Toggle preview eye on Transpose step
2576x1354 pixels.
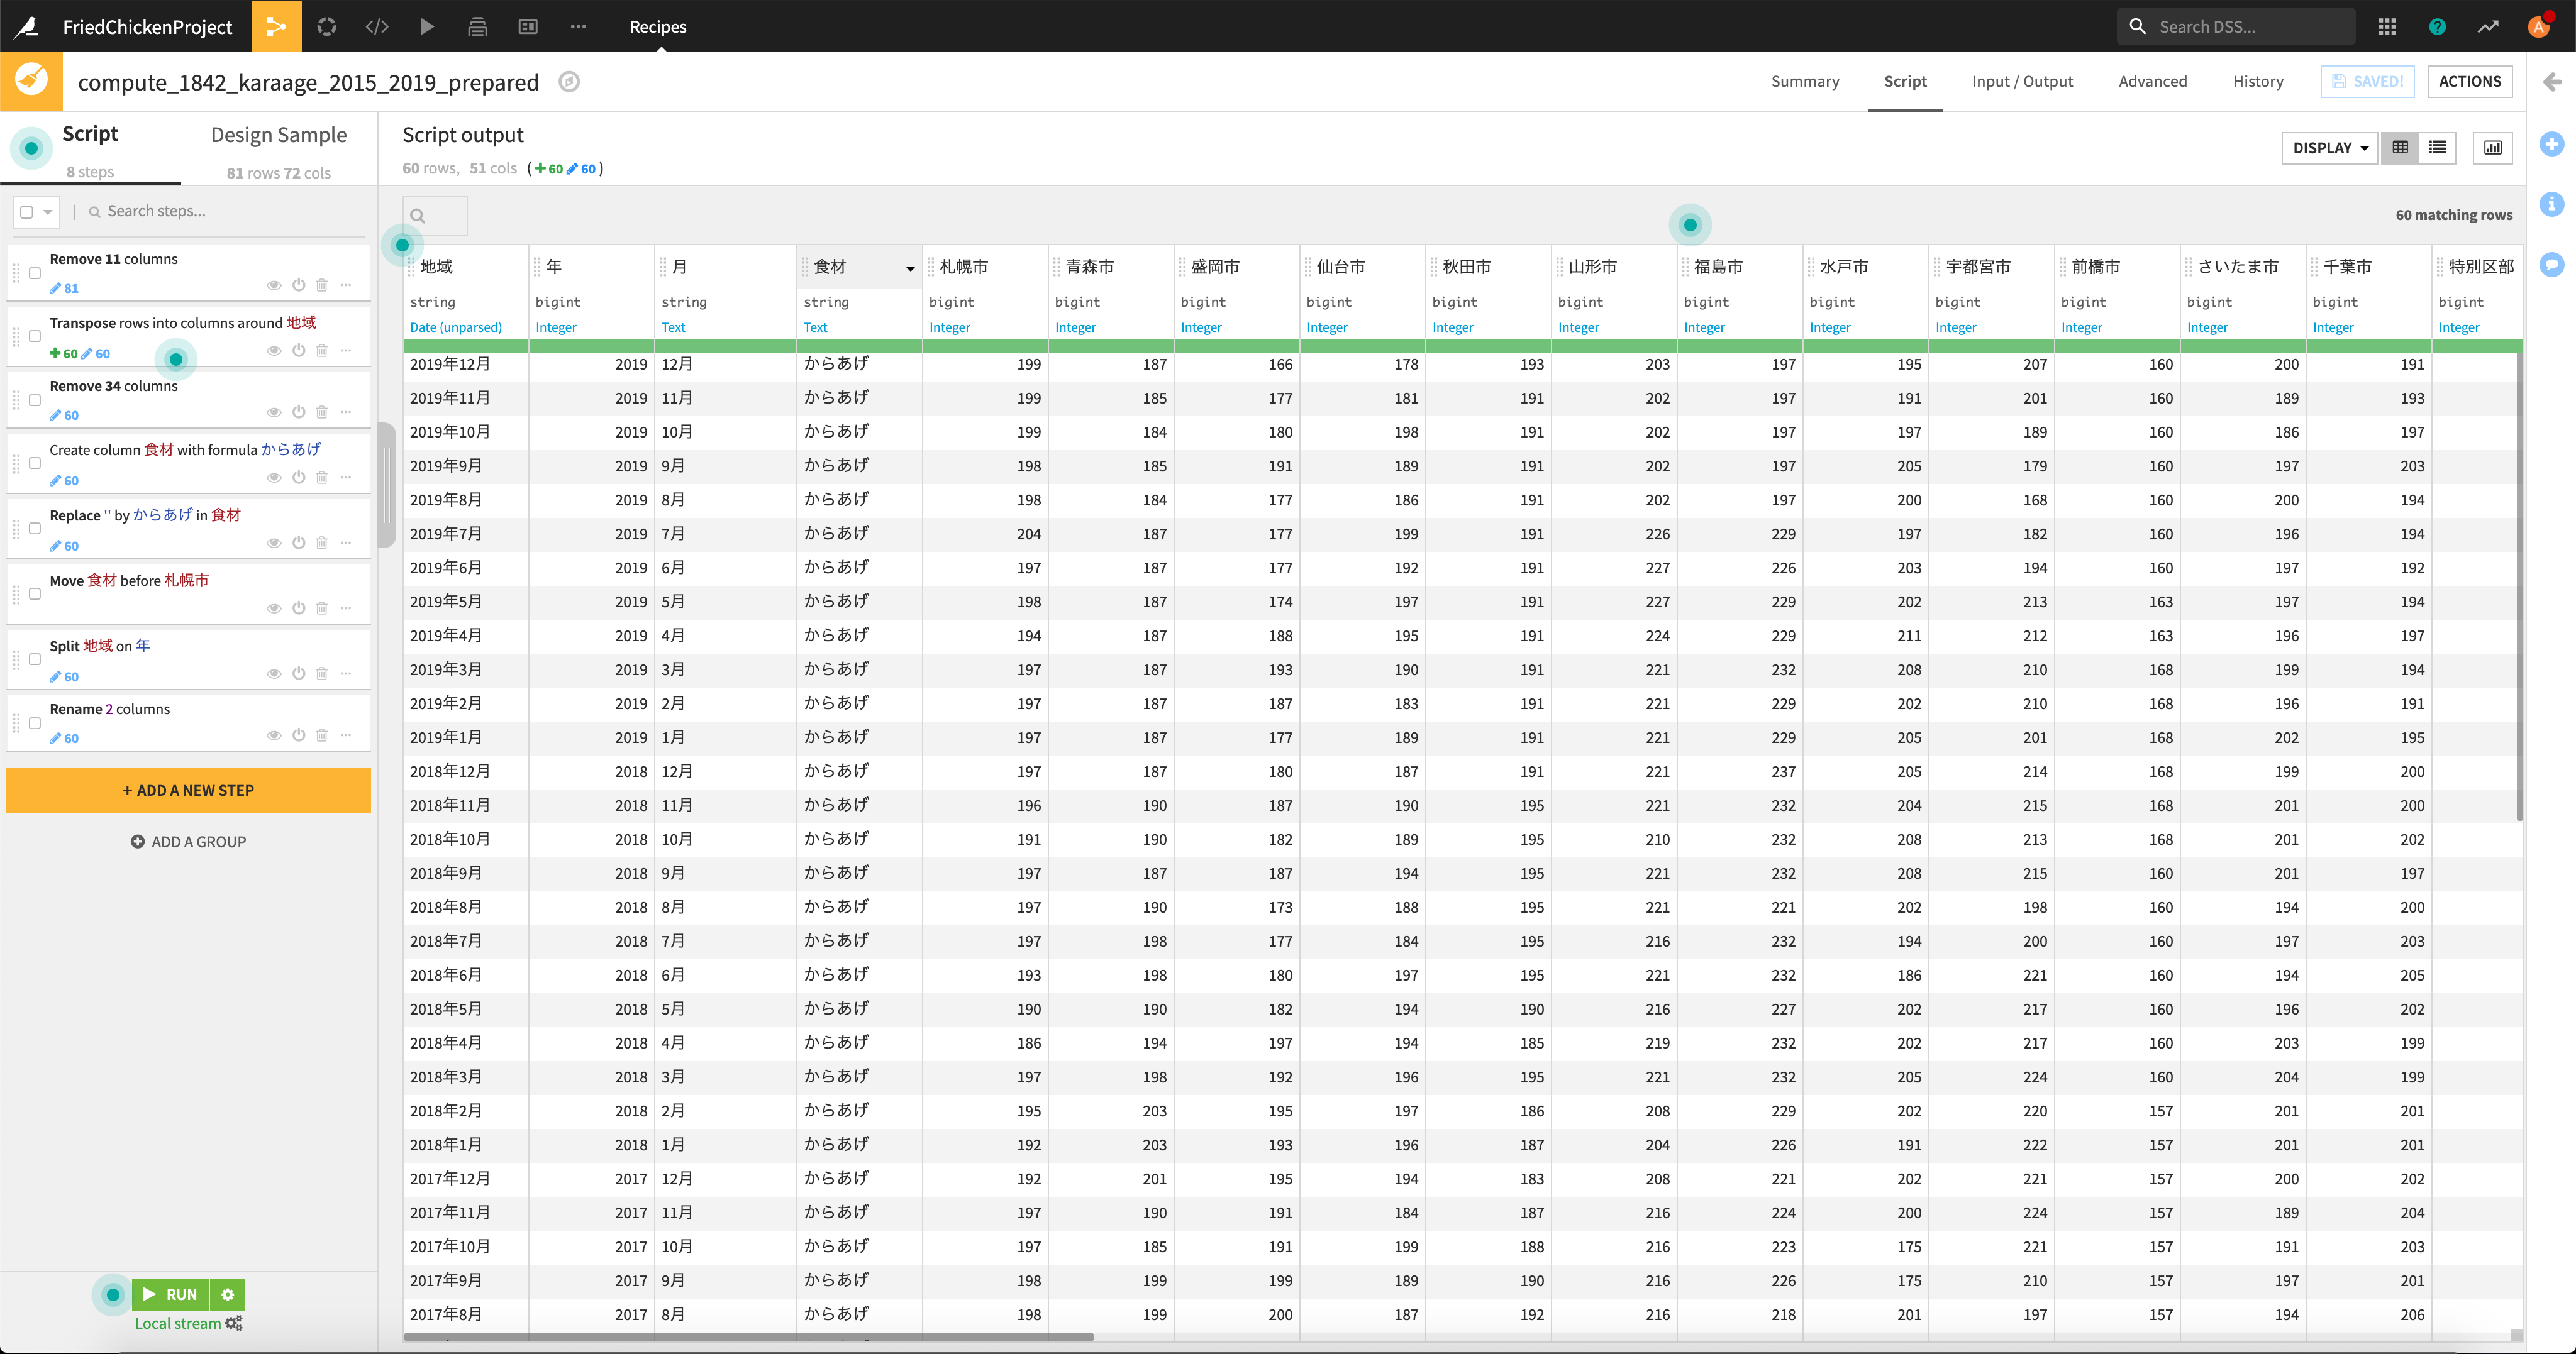[x=273, y=351]
